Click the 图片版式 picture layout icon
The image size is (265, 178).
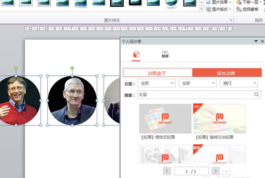pos(208,9)
